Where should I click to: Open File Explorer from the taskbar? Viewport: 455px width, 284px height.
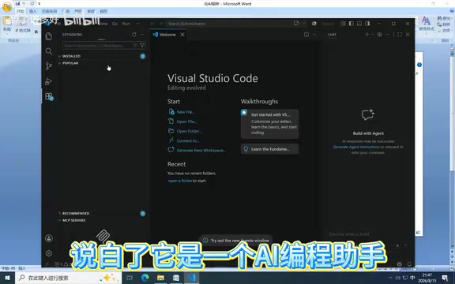coord(160,278)
